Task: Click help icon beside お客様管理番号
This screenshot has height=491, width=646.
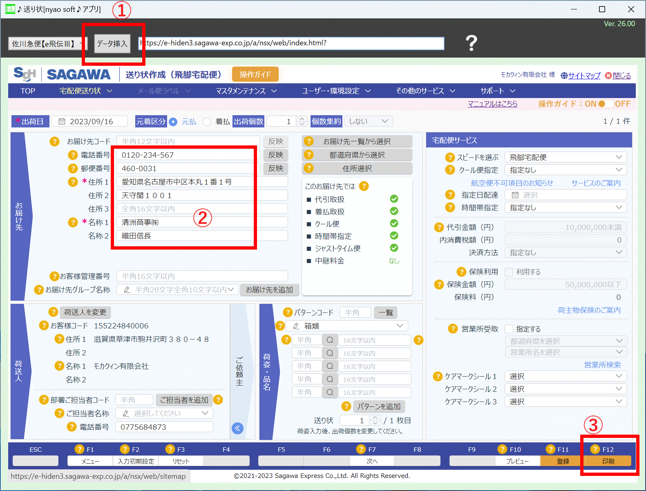Action: click(x=54, y=276)
